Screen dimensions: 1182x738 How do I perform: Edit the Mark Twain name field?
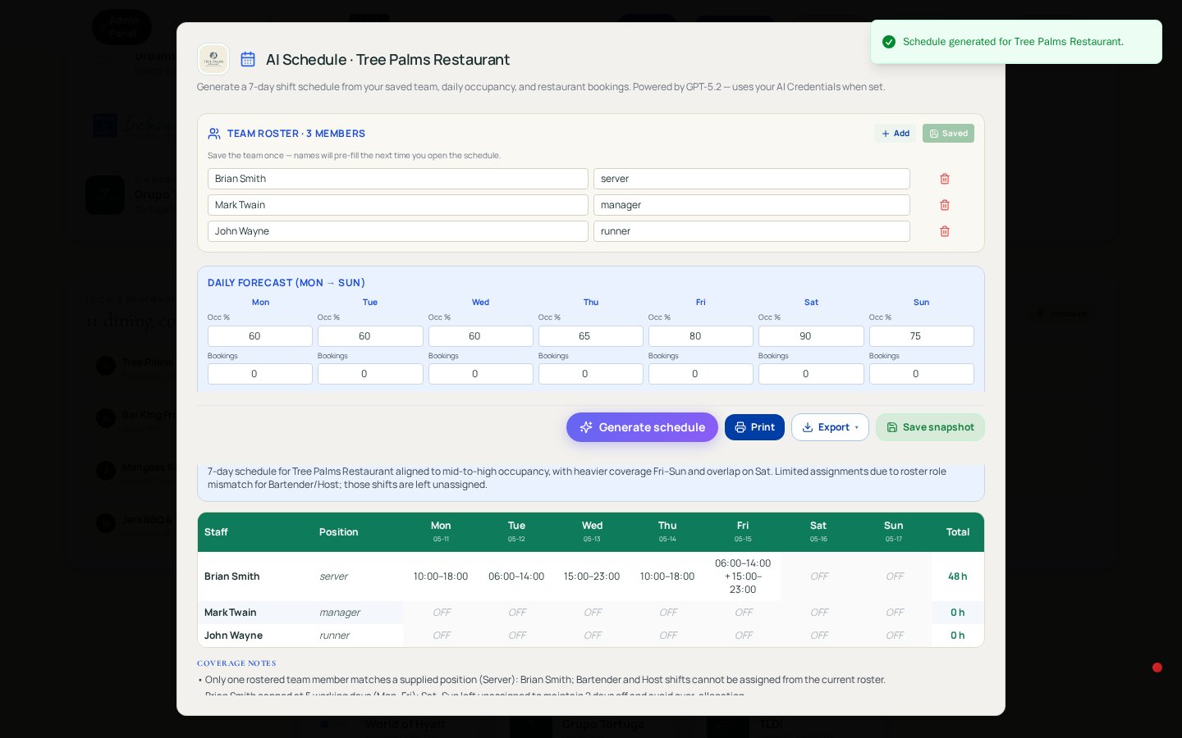(398, 205)
